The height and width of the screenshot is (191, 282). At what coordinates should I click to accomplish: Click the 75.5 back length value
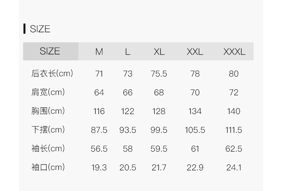tap(159, 74)
